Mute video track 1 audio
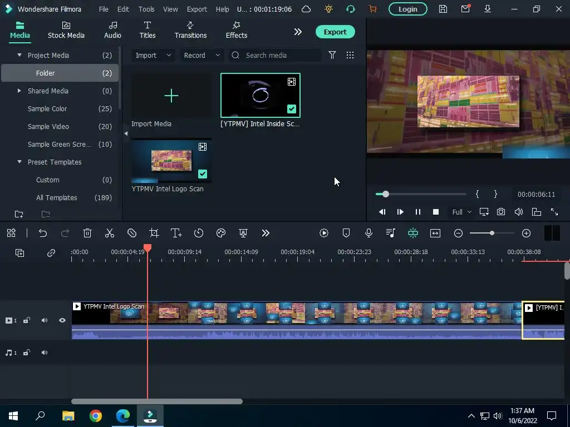The width and height of the screenshot is (570, 427). [x=45, y=320]
